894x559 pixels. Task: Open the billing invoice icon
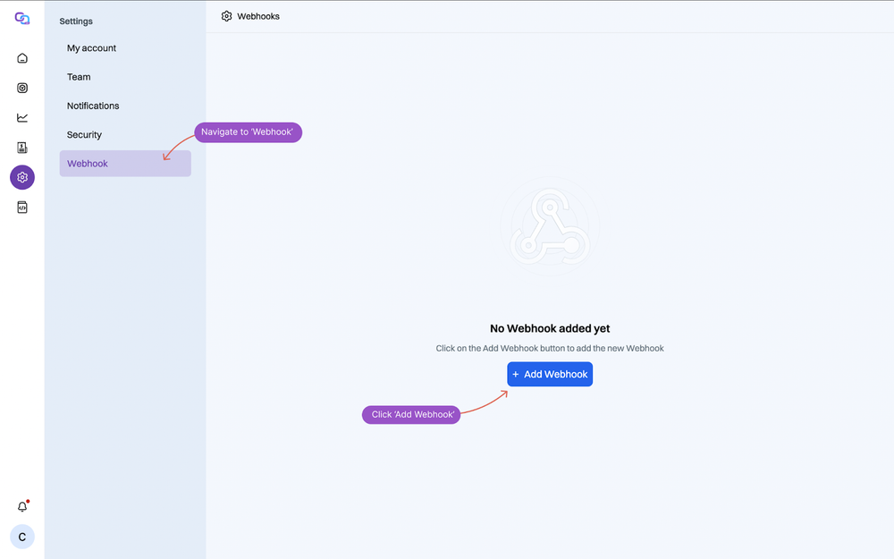coord(22,148)
